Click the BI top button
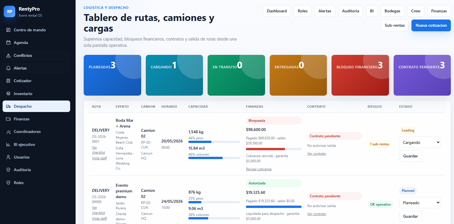 tap(372, 11)
